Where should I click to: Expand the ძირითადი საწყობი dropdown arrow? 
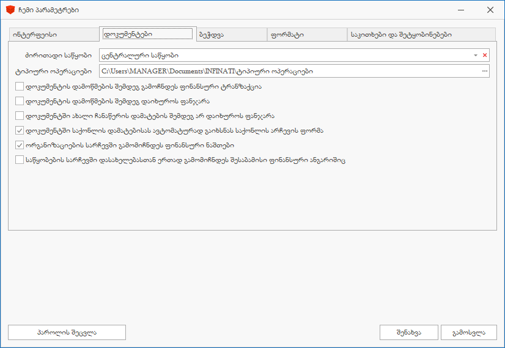[x=475, y=55]
